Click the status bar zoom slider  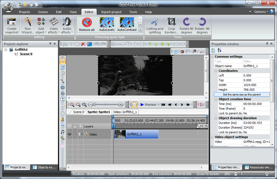pyautogui.click(x=242, y=174)
